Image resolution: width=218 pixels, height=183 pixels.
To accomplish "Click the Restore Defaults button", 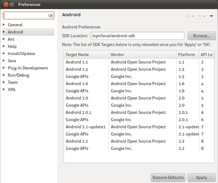I will pyautogui.click(x=168, y=177).
